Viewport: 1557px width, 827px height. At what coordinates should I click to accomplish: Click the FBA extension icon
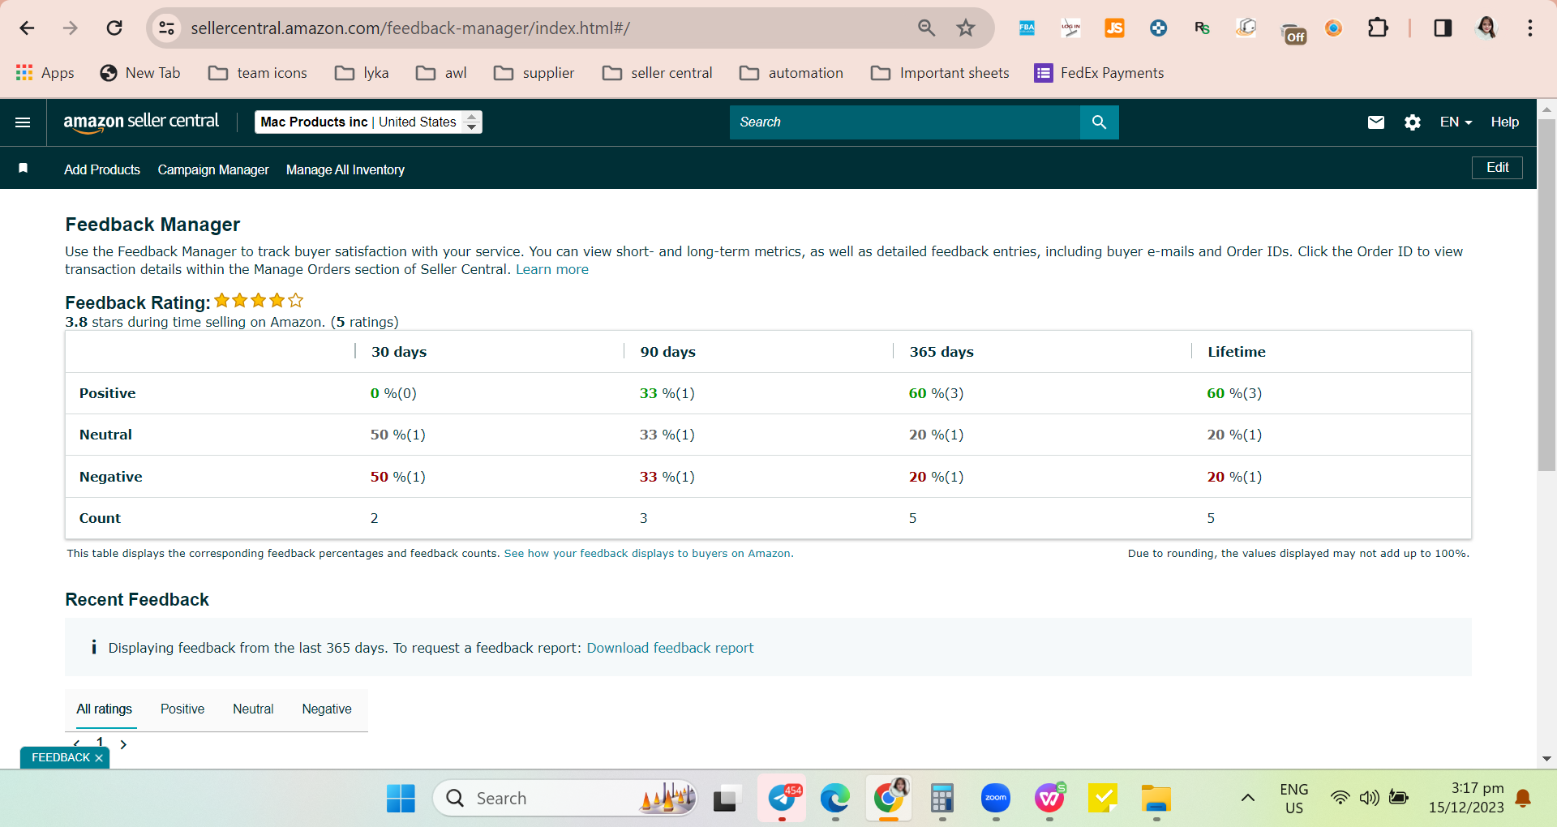1027,28
